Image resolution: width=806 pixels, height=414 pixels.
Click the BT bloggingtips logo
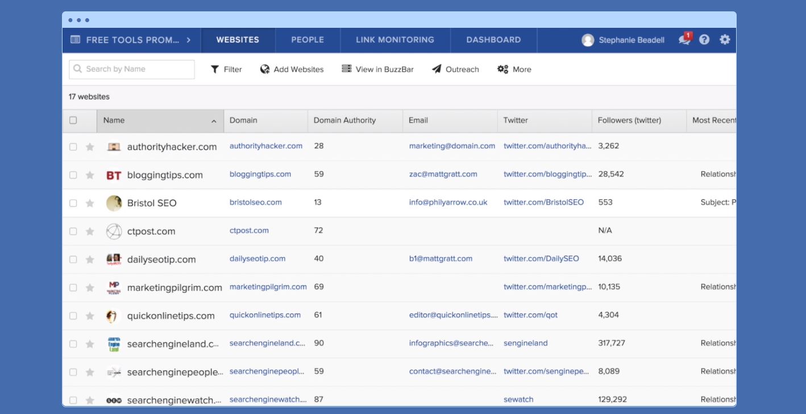(x=114, y=175)
